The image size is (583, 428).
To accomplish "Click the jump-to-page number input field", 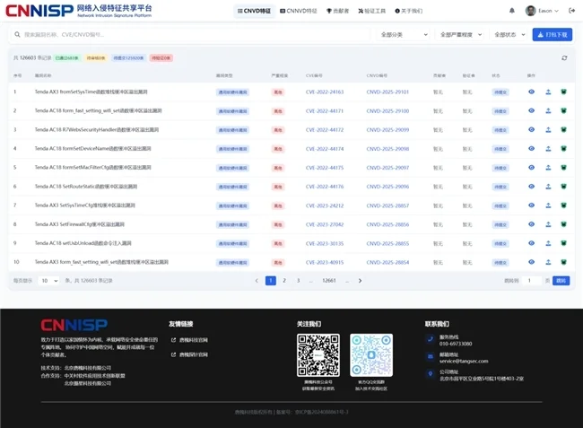I will (534, 281).
